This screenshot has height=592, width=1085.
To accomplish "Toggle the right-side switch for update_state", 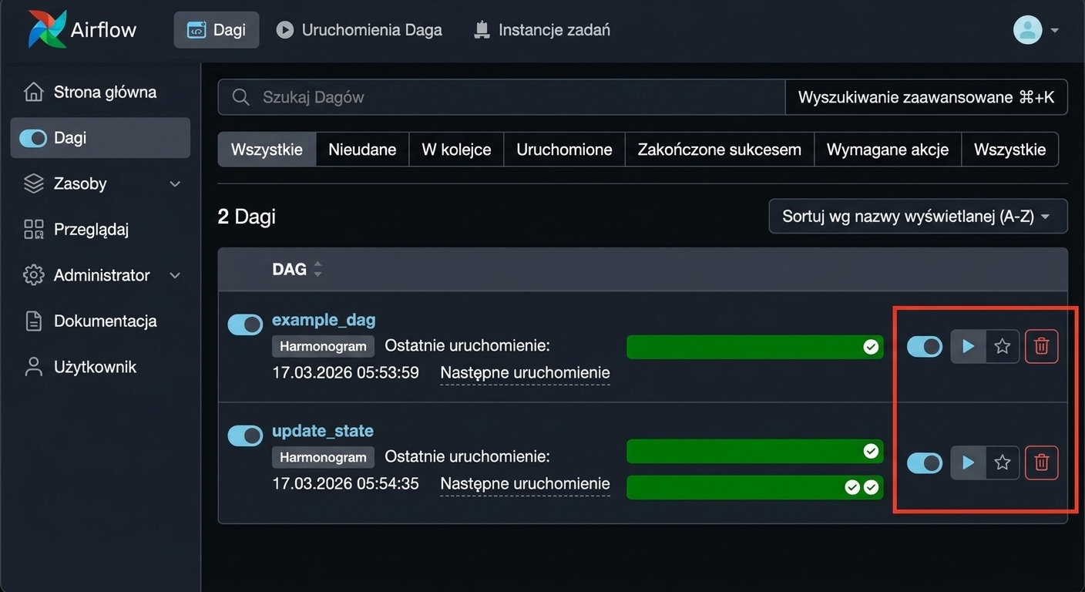I will tap(925, 462).
